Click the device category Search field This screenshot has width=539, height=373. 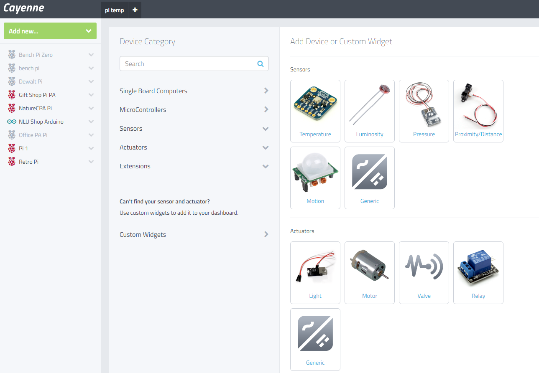[194, 64]
